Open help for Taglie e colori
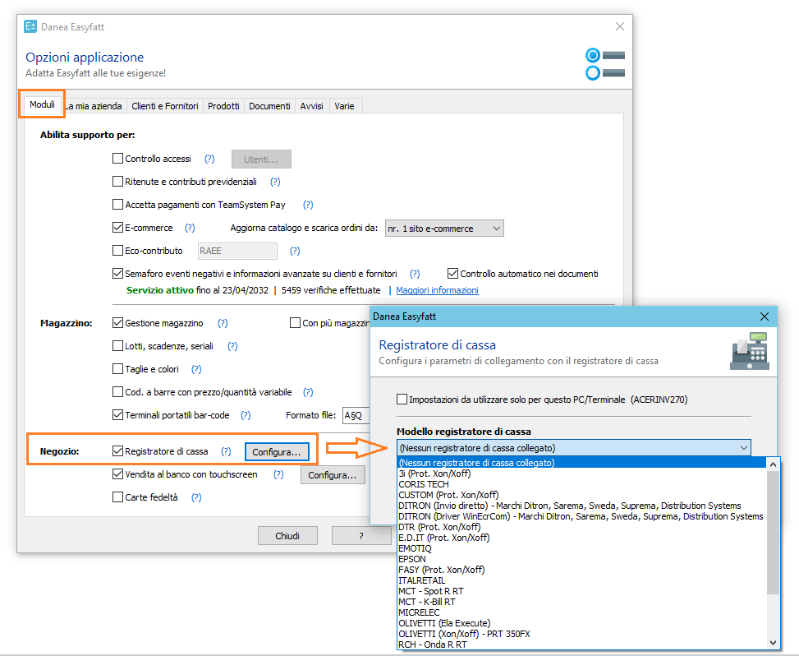 pyautogui.click(x=196, y=369)
